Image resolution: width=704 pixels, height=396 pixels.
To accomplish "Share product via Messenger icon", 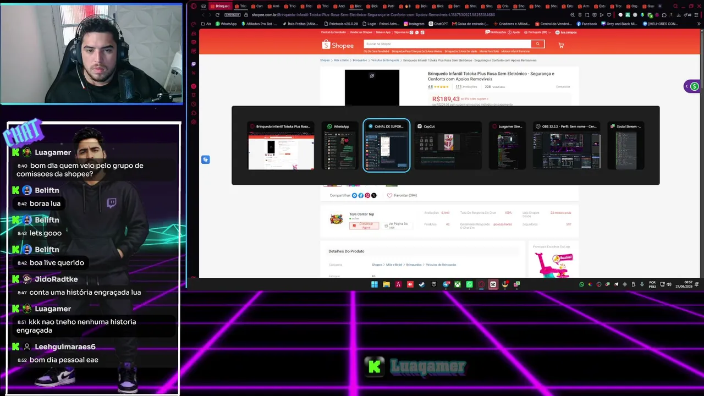I will 354,195.
